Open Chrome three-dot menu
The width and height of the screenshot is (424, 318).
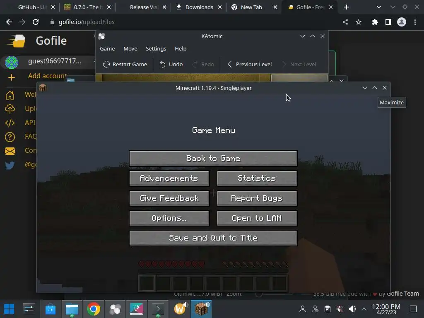point(415,22)
